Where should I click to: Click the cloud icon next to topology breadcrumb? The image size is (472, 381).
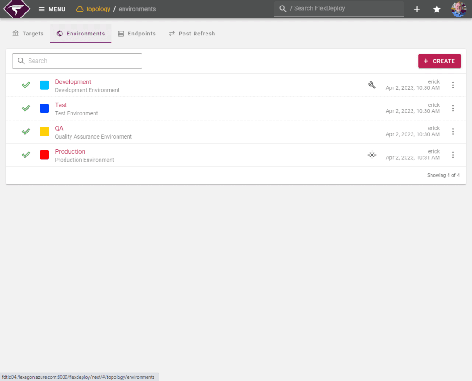pos(79,9)
